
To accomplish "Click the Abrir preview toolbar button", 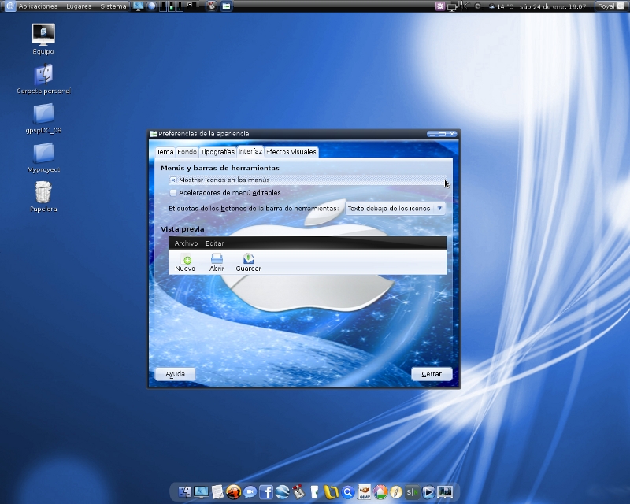I will [217, 263].
